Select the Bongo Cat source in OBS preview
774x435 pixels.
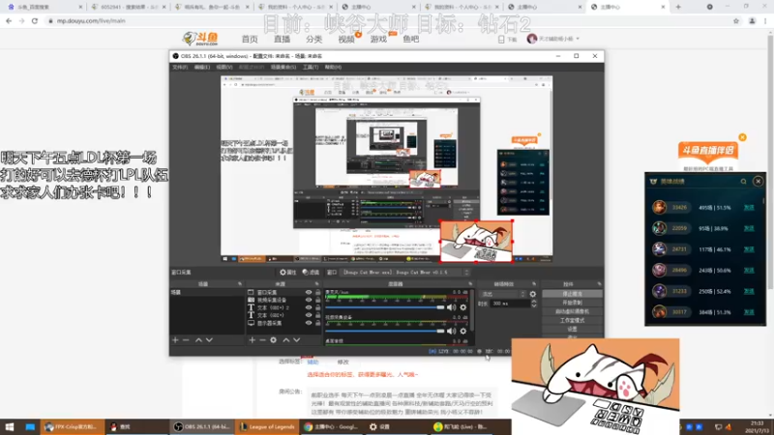(476, 242)
